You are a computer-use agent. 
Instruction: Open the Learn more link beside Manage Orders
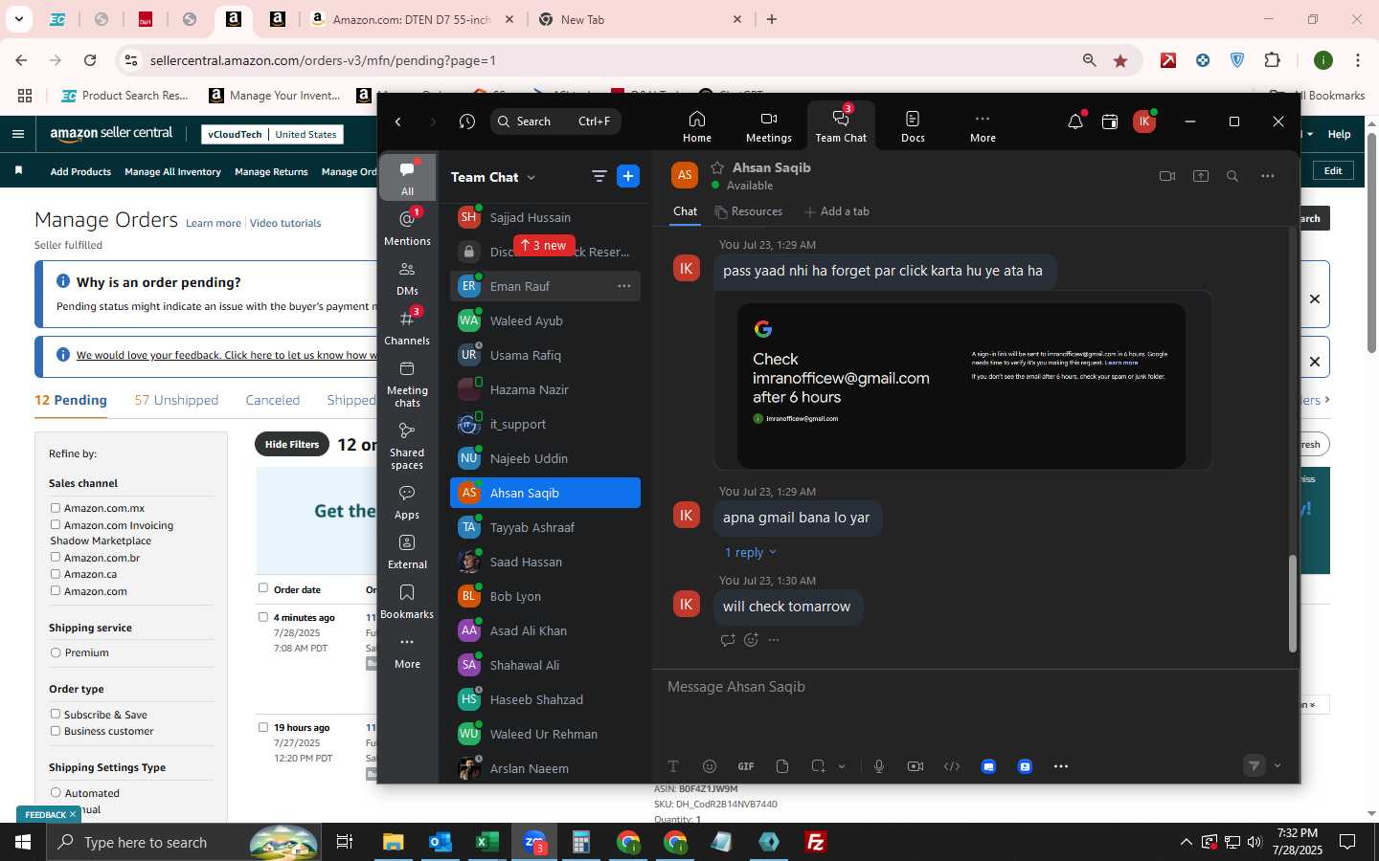click(x=214, y=223)
